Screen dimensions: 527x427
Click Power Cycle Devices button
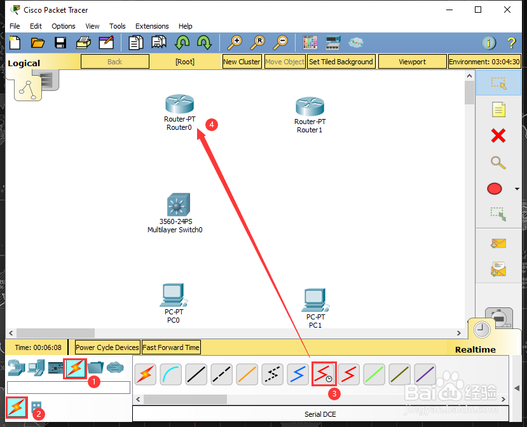[107, 347]
